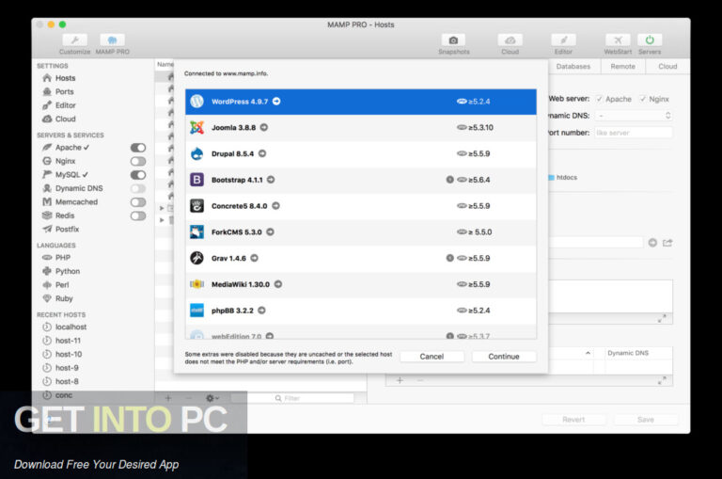
Task: Add a host with plus button
Action: pyautogui.click(x=168, y=398)
